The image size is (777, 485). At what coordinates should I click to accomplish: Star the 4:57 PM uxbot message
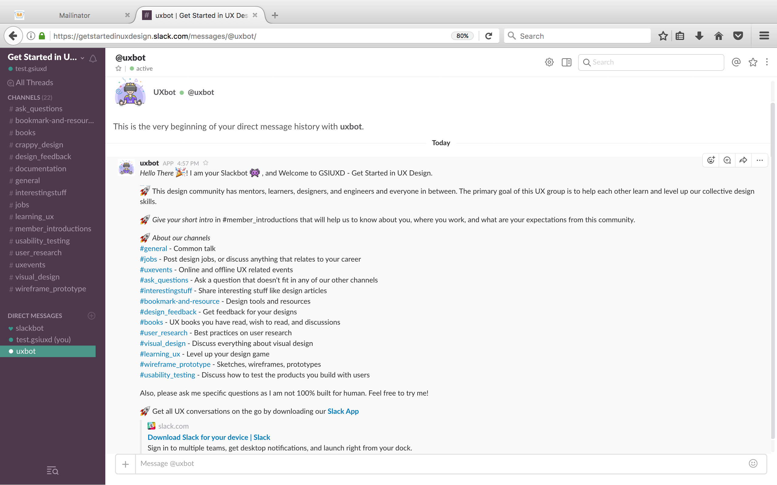(x=206, y=163)
